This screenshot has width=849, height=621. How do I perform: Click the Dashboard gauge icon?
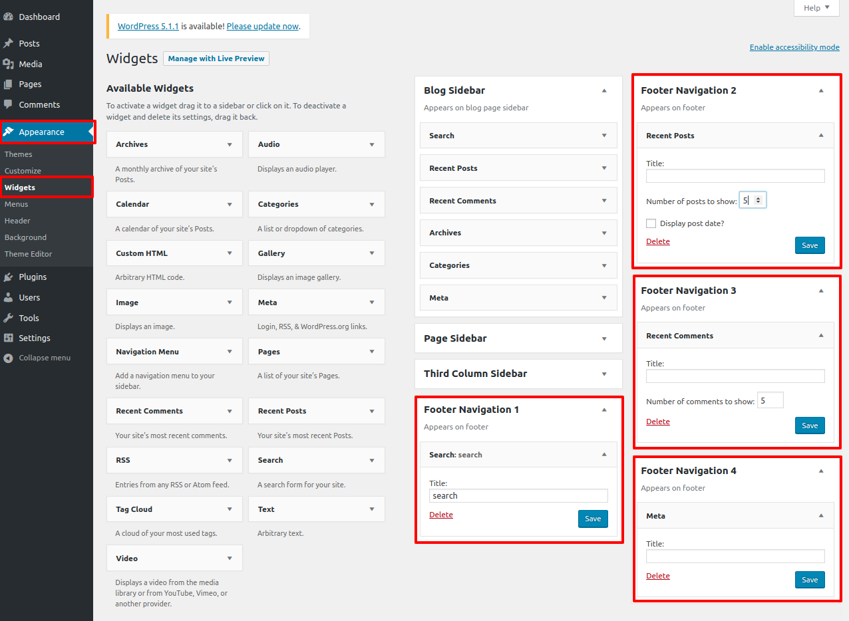pyautogui.click(x=9, y=17)
